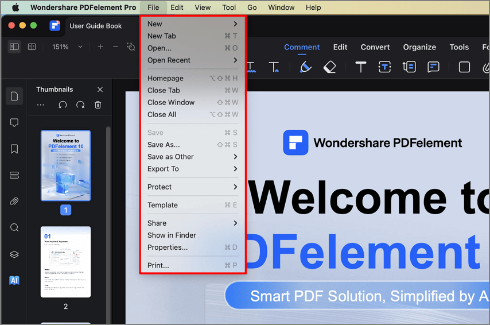Image resolution: width=490 pixels, height=325 pixels.
Task: Open the AI assistant sidebar
Action: coord(14,280)
